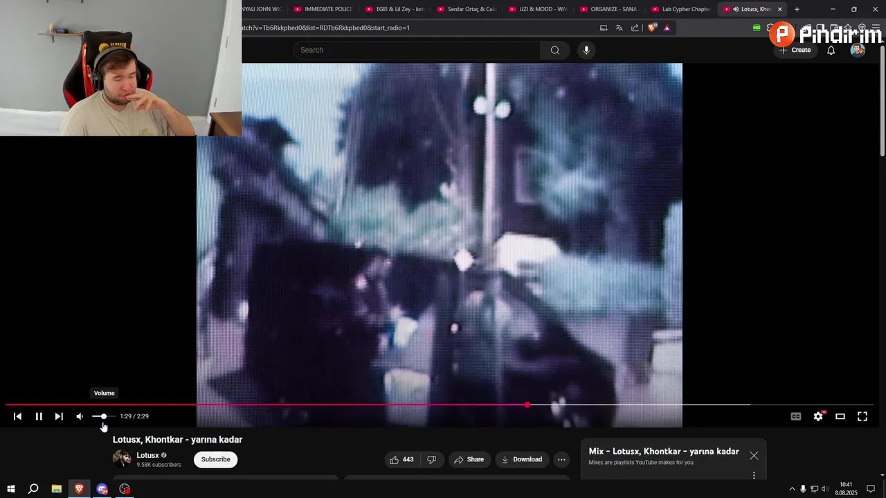
Task: Open the player settings gear
Action: 818,416
